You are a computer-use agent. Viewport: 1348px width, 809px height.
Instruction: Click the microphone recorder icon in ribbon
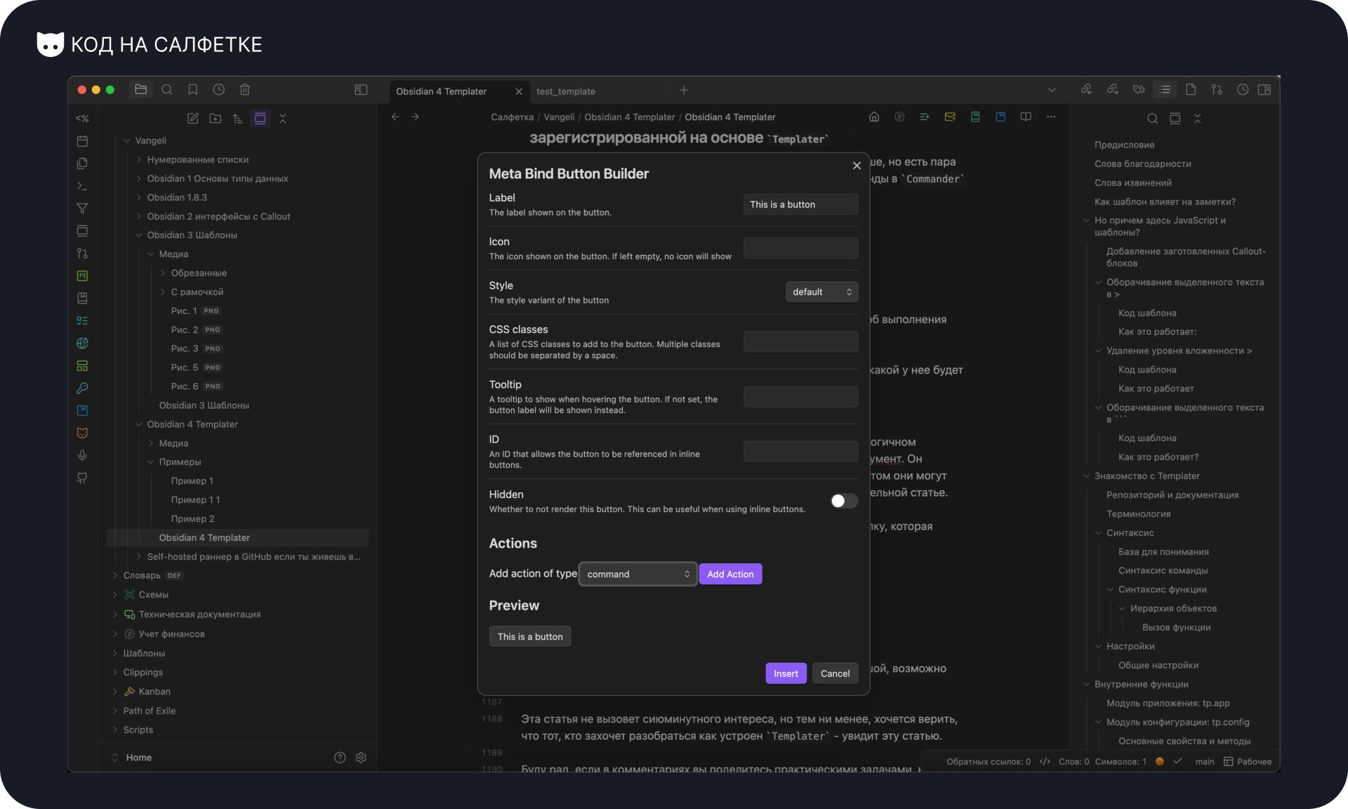(x=82, y=456)
